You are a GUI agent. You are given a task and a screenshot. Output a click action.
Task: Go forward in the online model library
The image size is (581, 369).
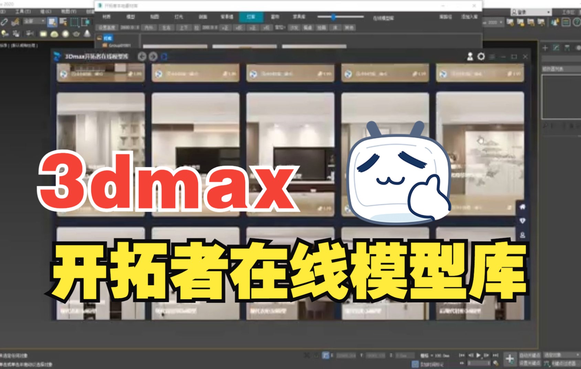(x=153, y=56)
